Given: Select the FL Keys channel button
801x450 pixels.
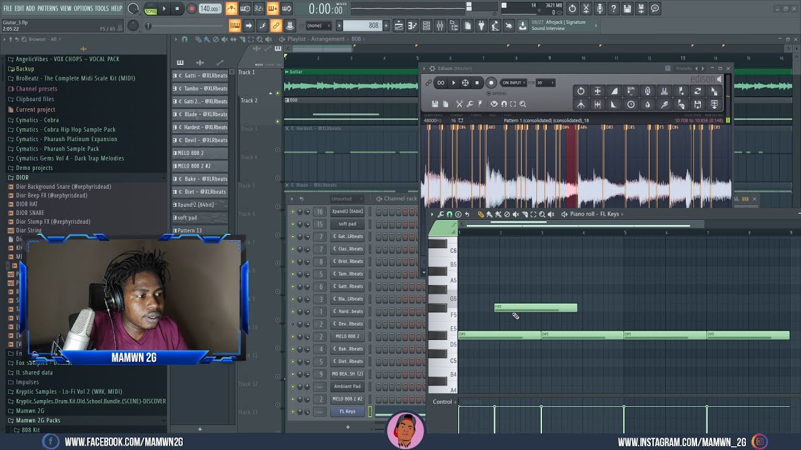Looking at the screenshot, I should [347, 411].
